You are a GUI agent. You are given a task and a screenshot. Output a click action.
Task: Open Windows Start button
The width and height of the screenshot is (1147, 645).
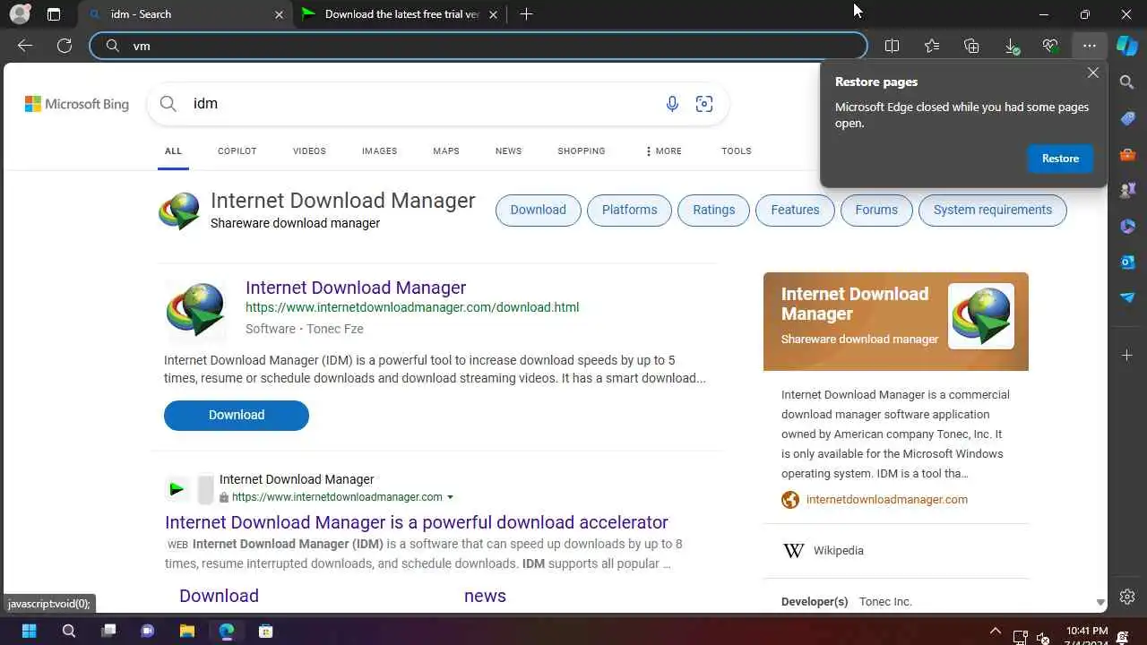click(x=29, y=631)
